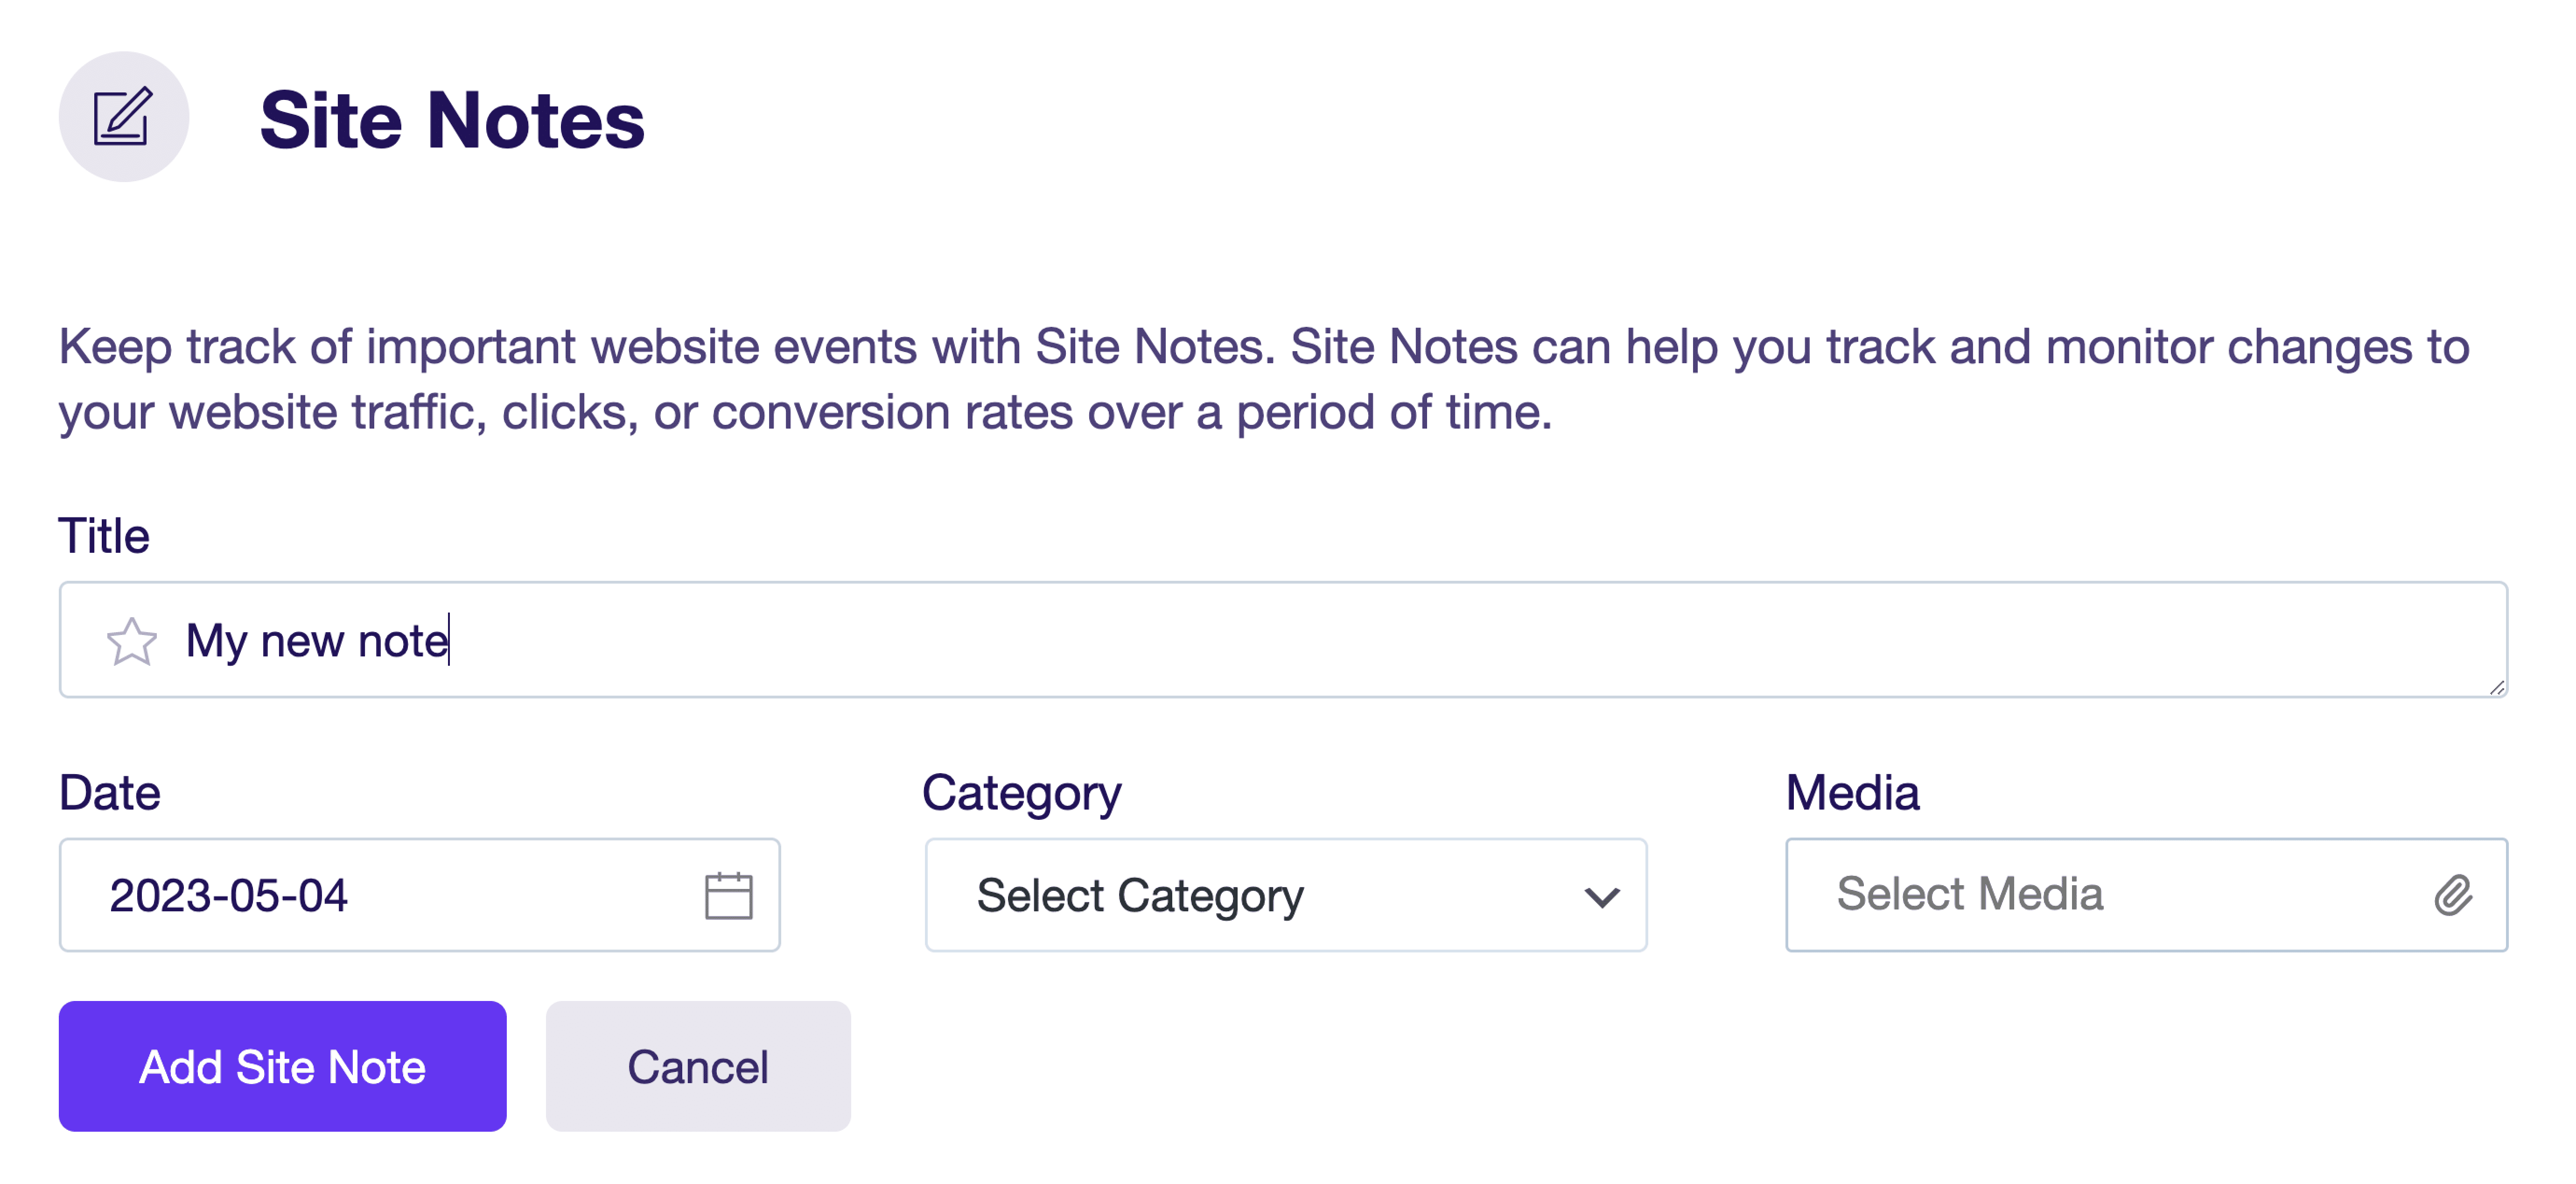This screenshot has width=2576, height=1184.
Task: Click the 'Category' field label
Action: (1022, 794)
